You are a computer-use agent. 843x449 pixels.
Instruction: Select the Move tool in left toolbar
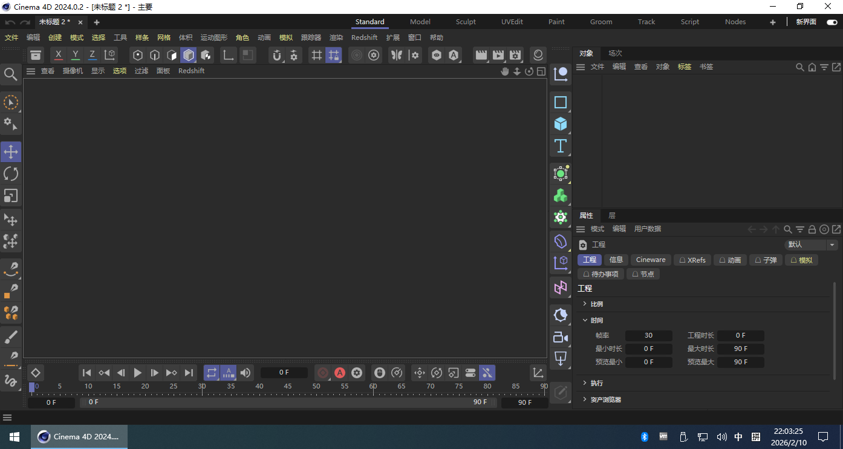(x=11, y=152)
